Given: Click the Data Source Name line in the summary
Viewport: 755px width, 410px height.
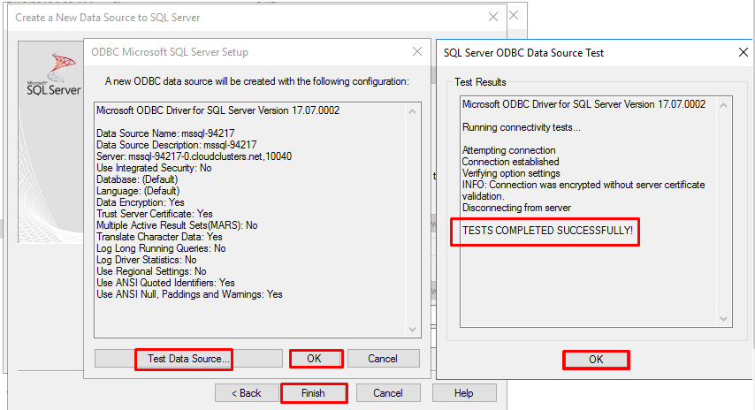Looking at the screenshot, I should coord(164,133).
